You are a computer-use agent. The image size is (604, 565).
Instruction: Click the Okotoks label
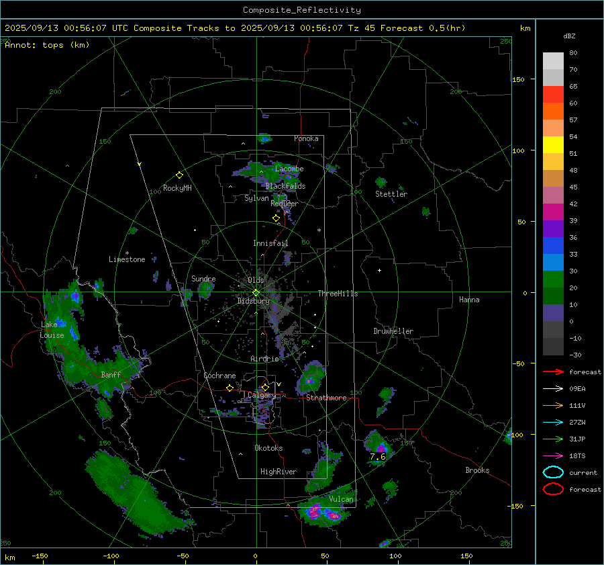pos(268,448)
